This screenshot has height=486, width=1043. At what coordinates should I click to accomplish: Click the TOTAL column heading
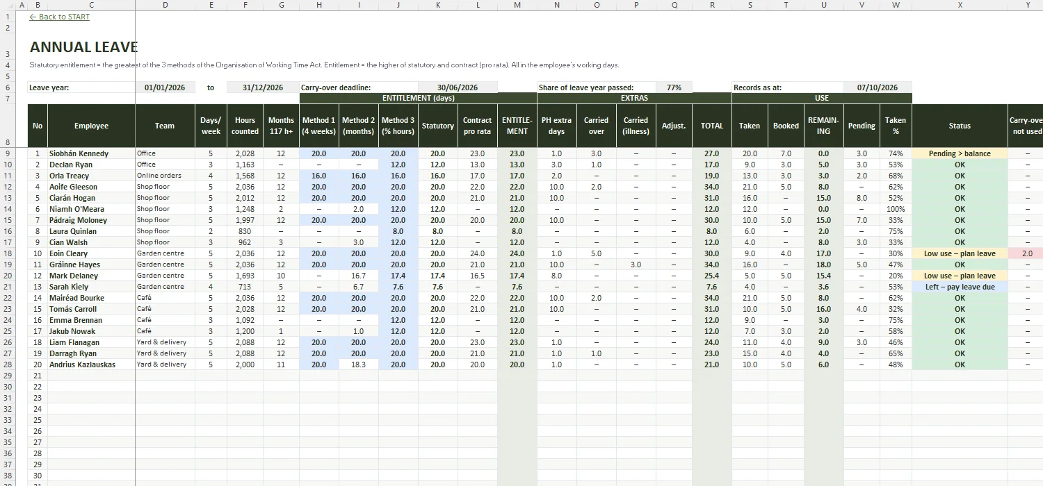point(712,126)
